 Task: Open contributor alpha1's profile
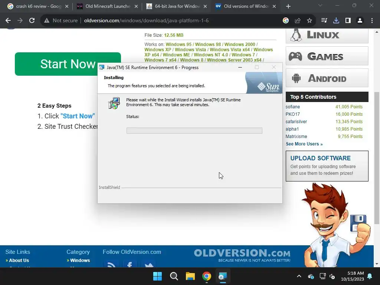pyautogui.click(x=292, y=129)
